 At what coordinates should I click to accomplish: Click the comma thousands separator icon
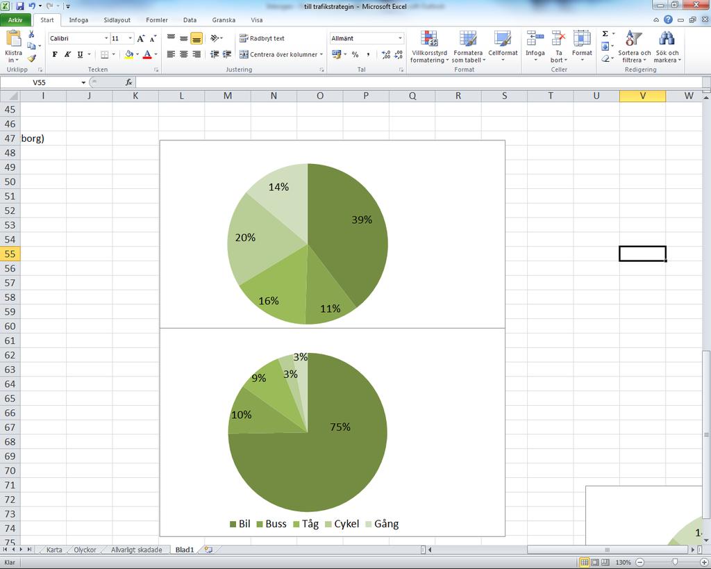click(368, 54)
